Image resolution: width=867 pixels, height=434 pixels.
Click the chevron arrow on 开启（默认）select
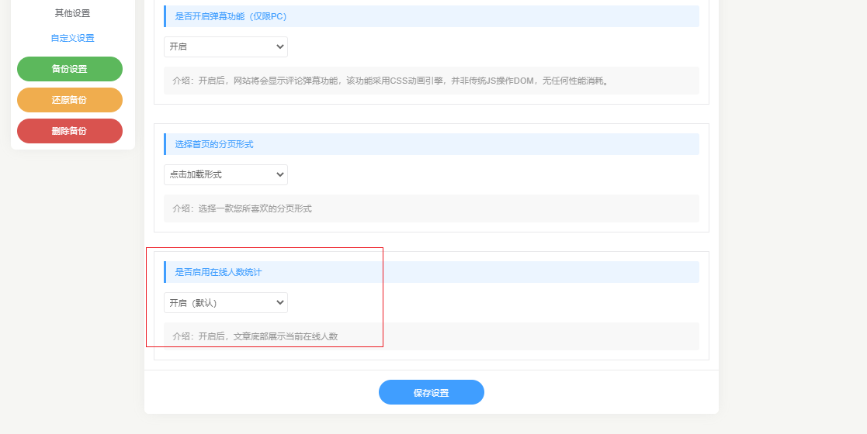pos(280,303)
